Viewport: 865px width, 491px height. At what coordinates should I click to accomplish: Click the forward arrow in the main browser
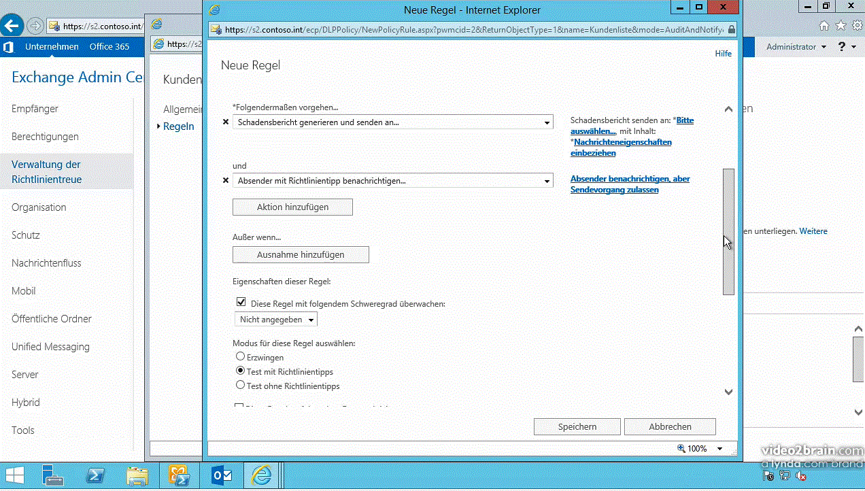click(x=35, y=26)
